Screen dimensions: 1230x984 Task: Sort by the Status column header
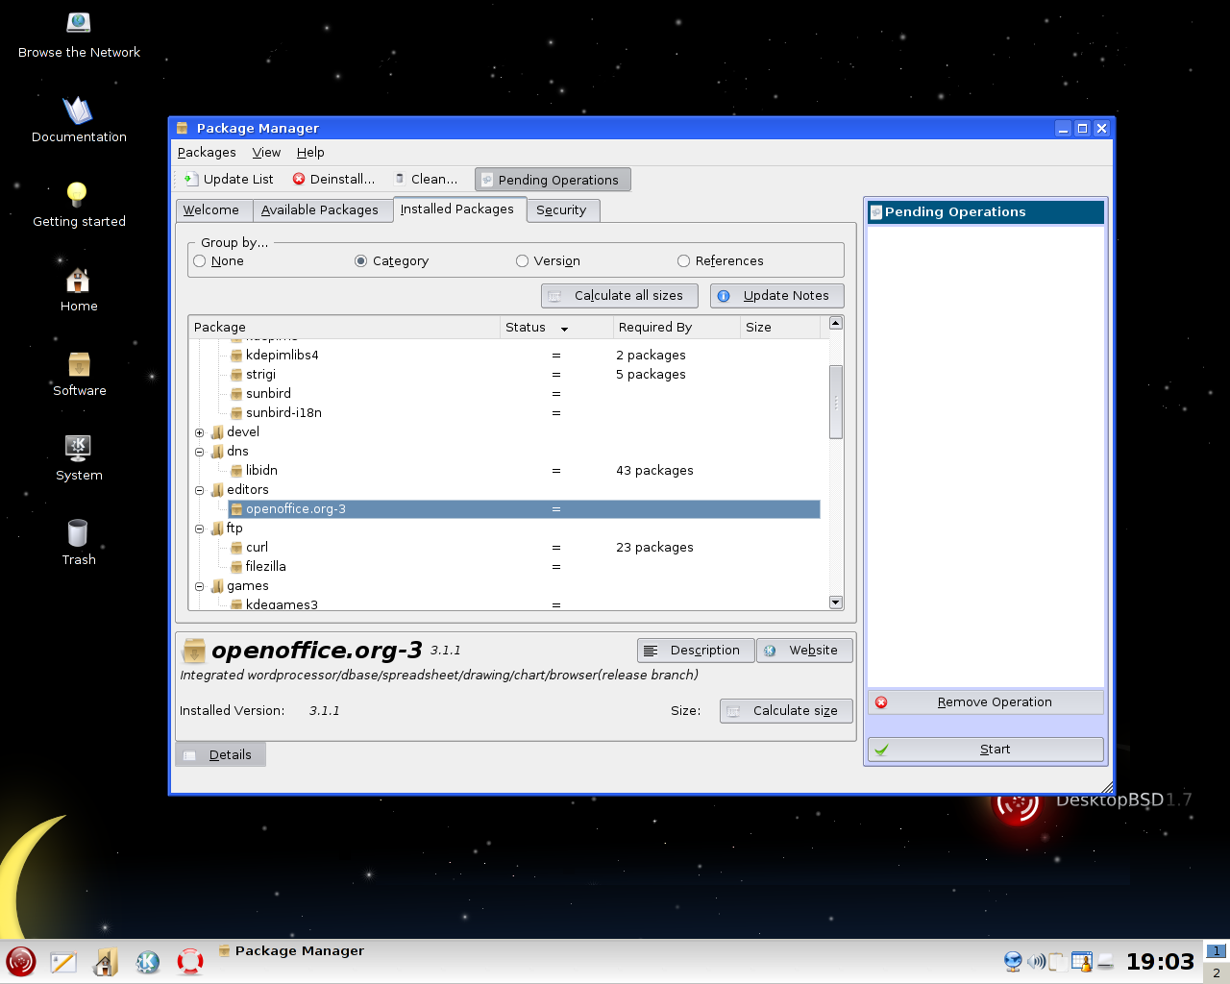point(556,328)
